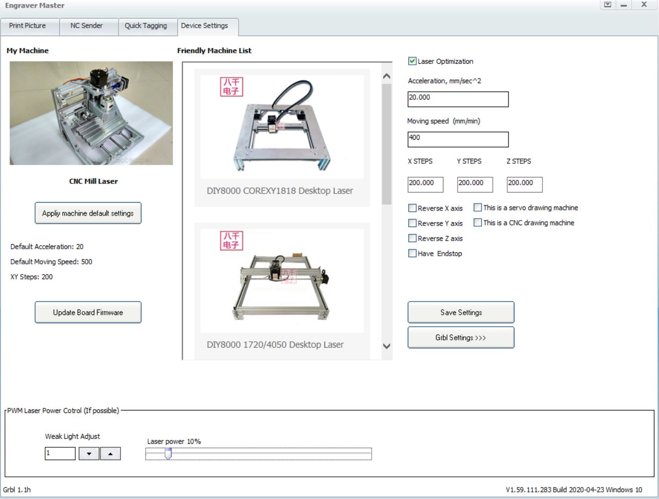
Task: Check the Reverse Y axis option
Action: pos(413,223)
